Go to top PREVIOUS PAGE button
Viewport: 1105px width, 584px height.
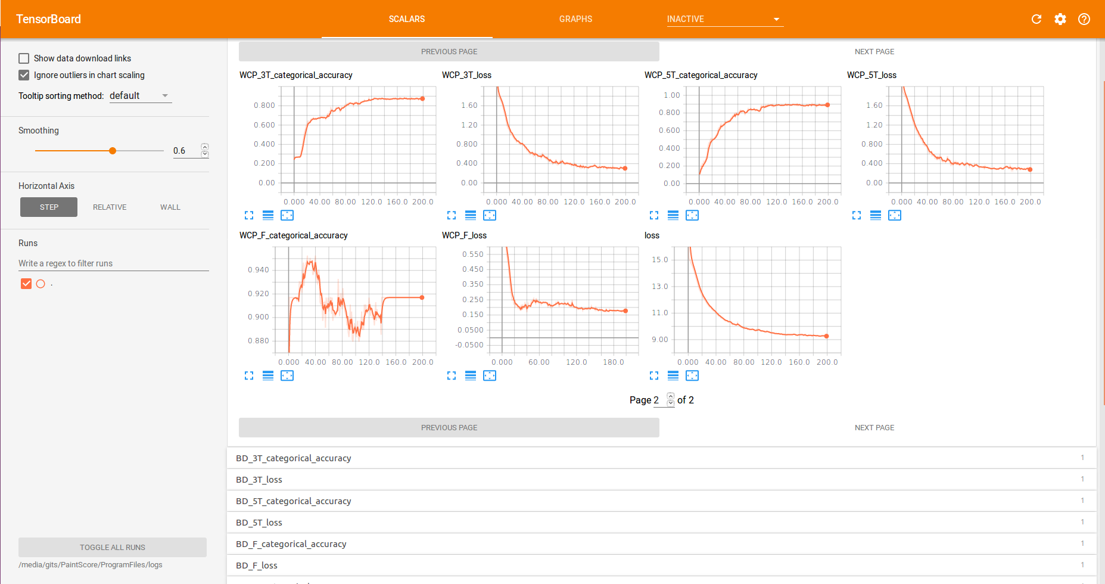pos(449,52)
